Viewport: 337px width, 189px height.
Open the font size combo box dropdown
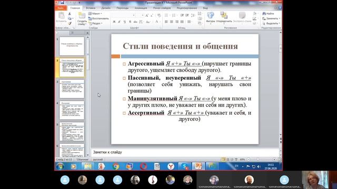point(143,15)
